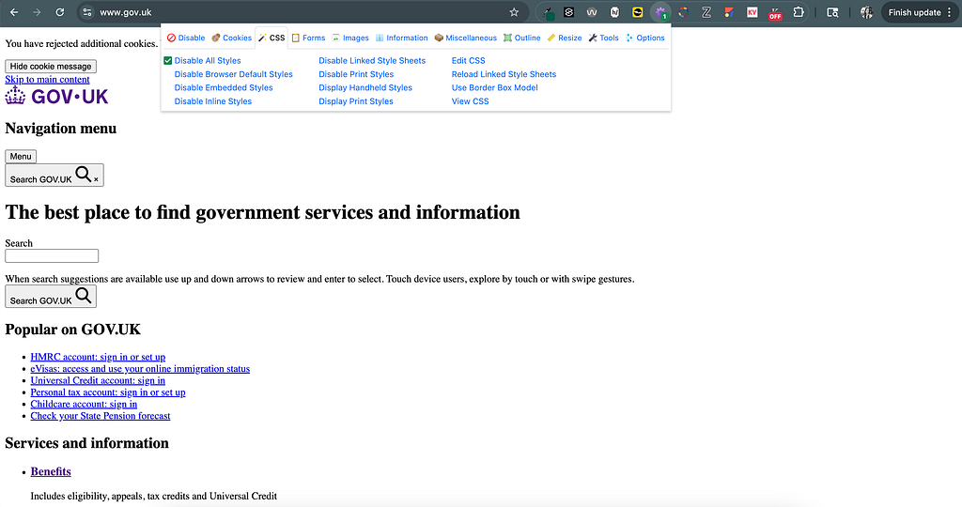This screenshot has height=507, width=962.
Task: Choose Edit CSS option
Action: [468, 61]
